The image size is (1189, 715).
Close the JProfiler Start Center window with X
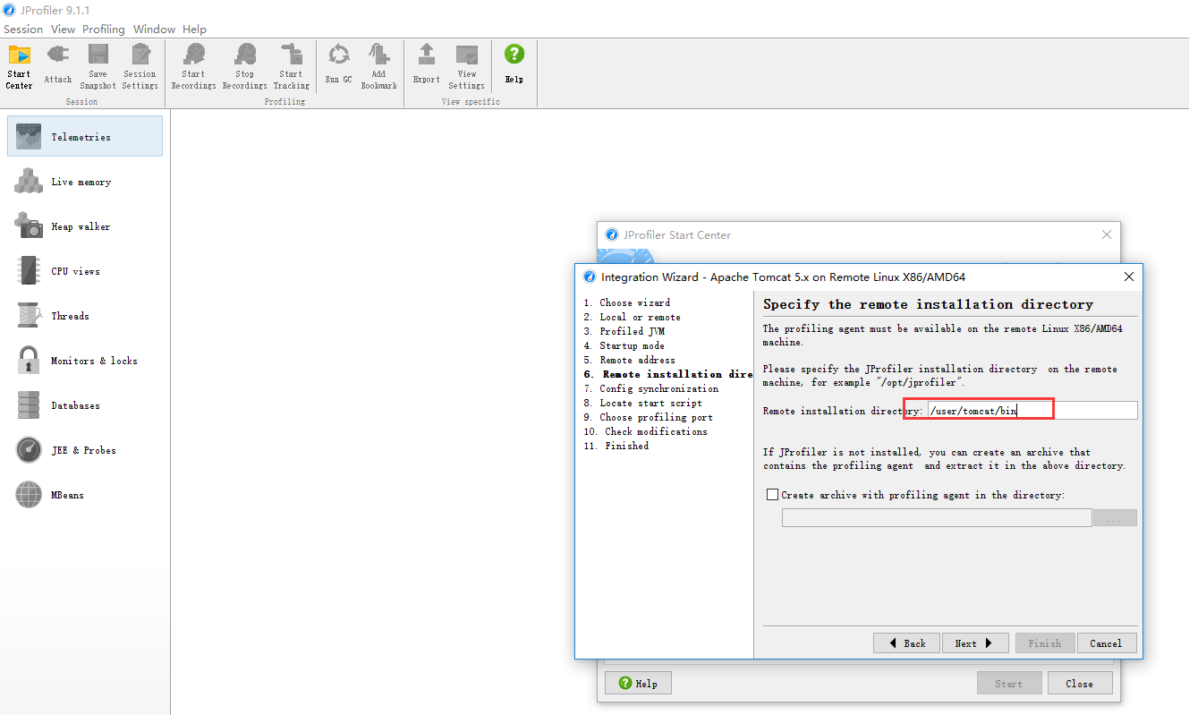1107,234
